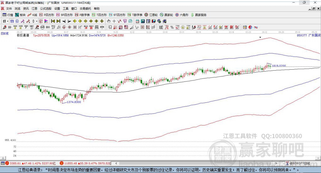The height and width of the screenshot is (173, 321).
Task: Click the color gradient flag icon
Action: pyautogui.click(x=46, y=21)
